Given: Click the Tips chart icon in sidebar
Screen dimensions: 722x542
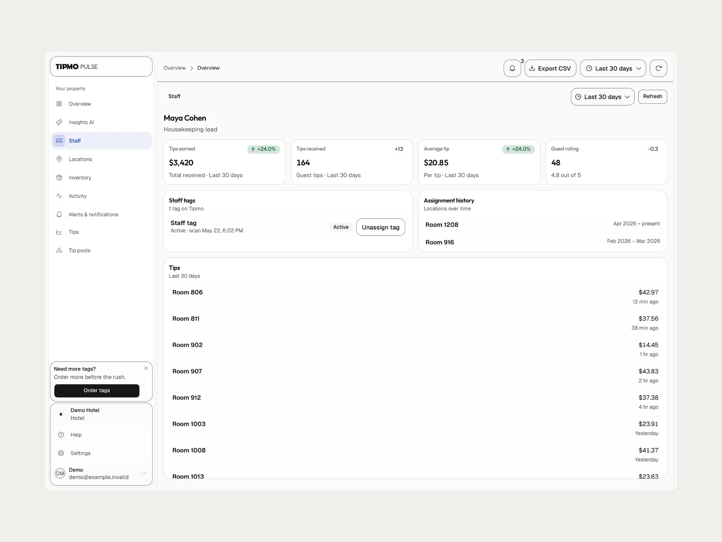Looking at the screenshot, I should pos(59,232).
